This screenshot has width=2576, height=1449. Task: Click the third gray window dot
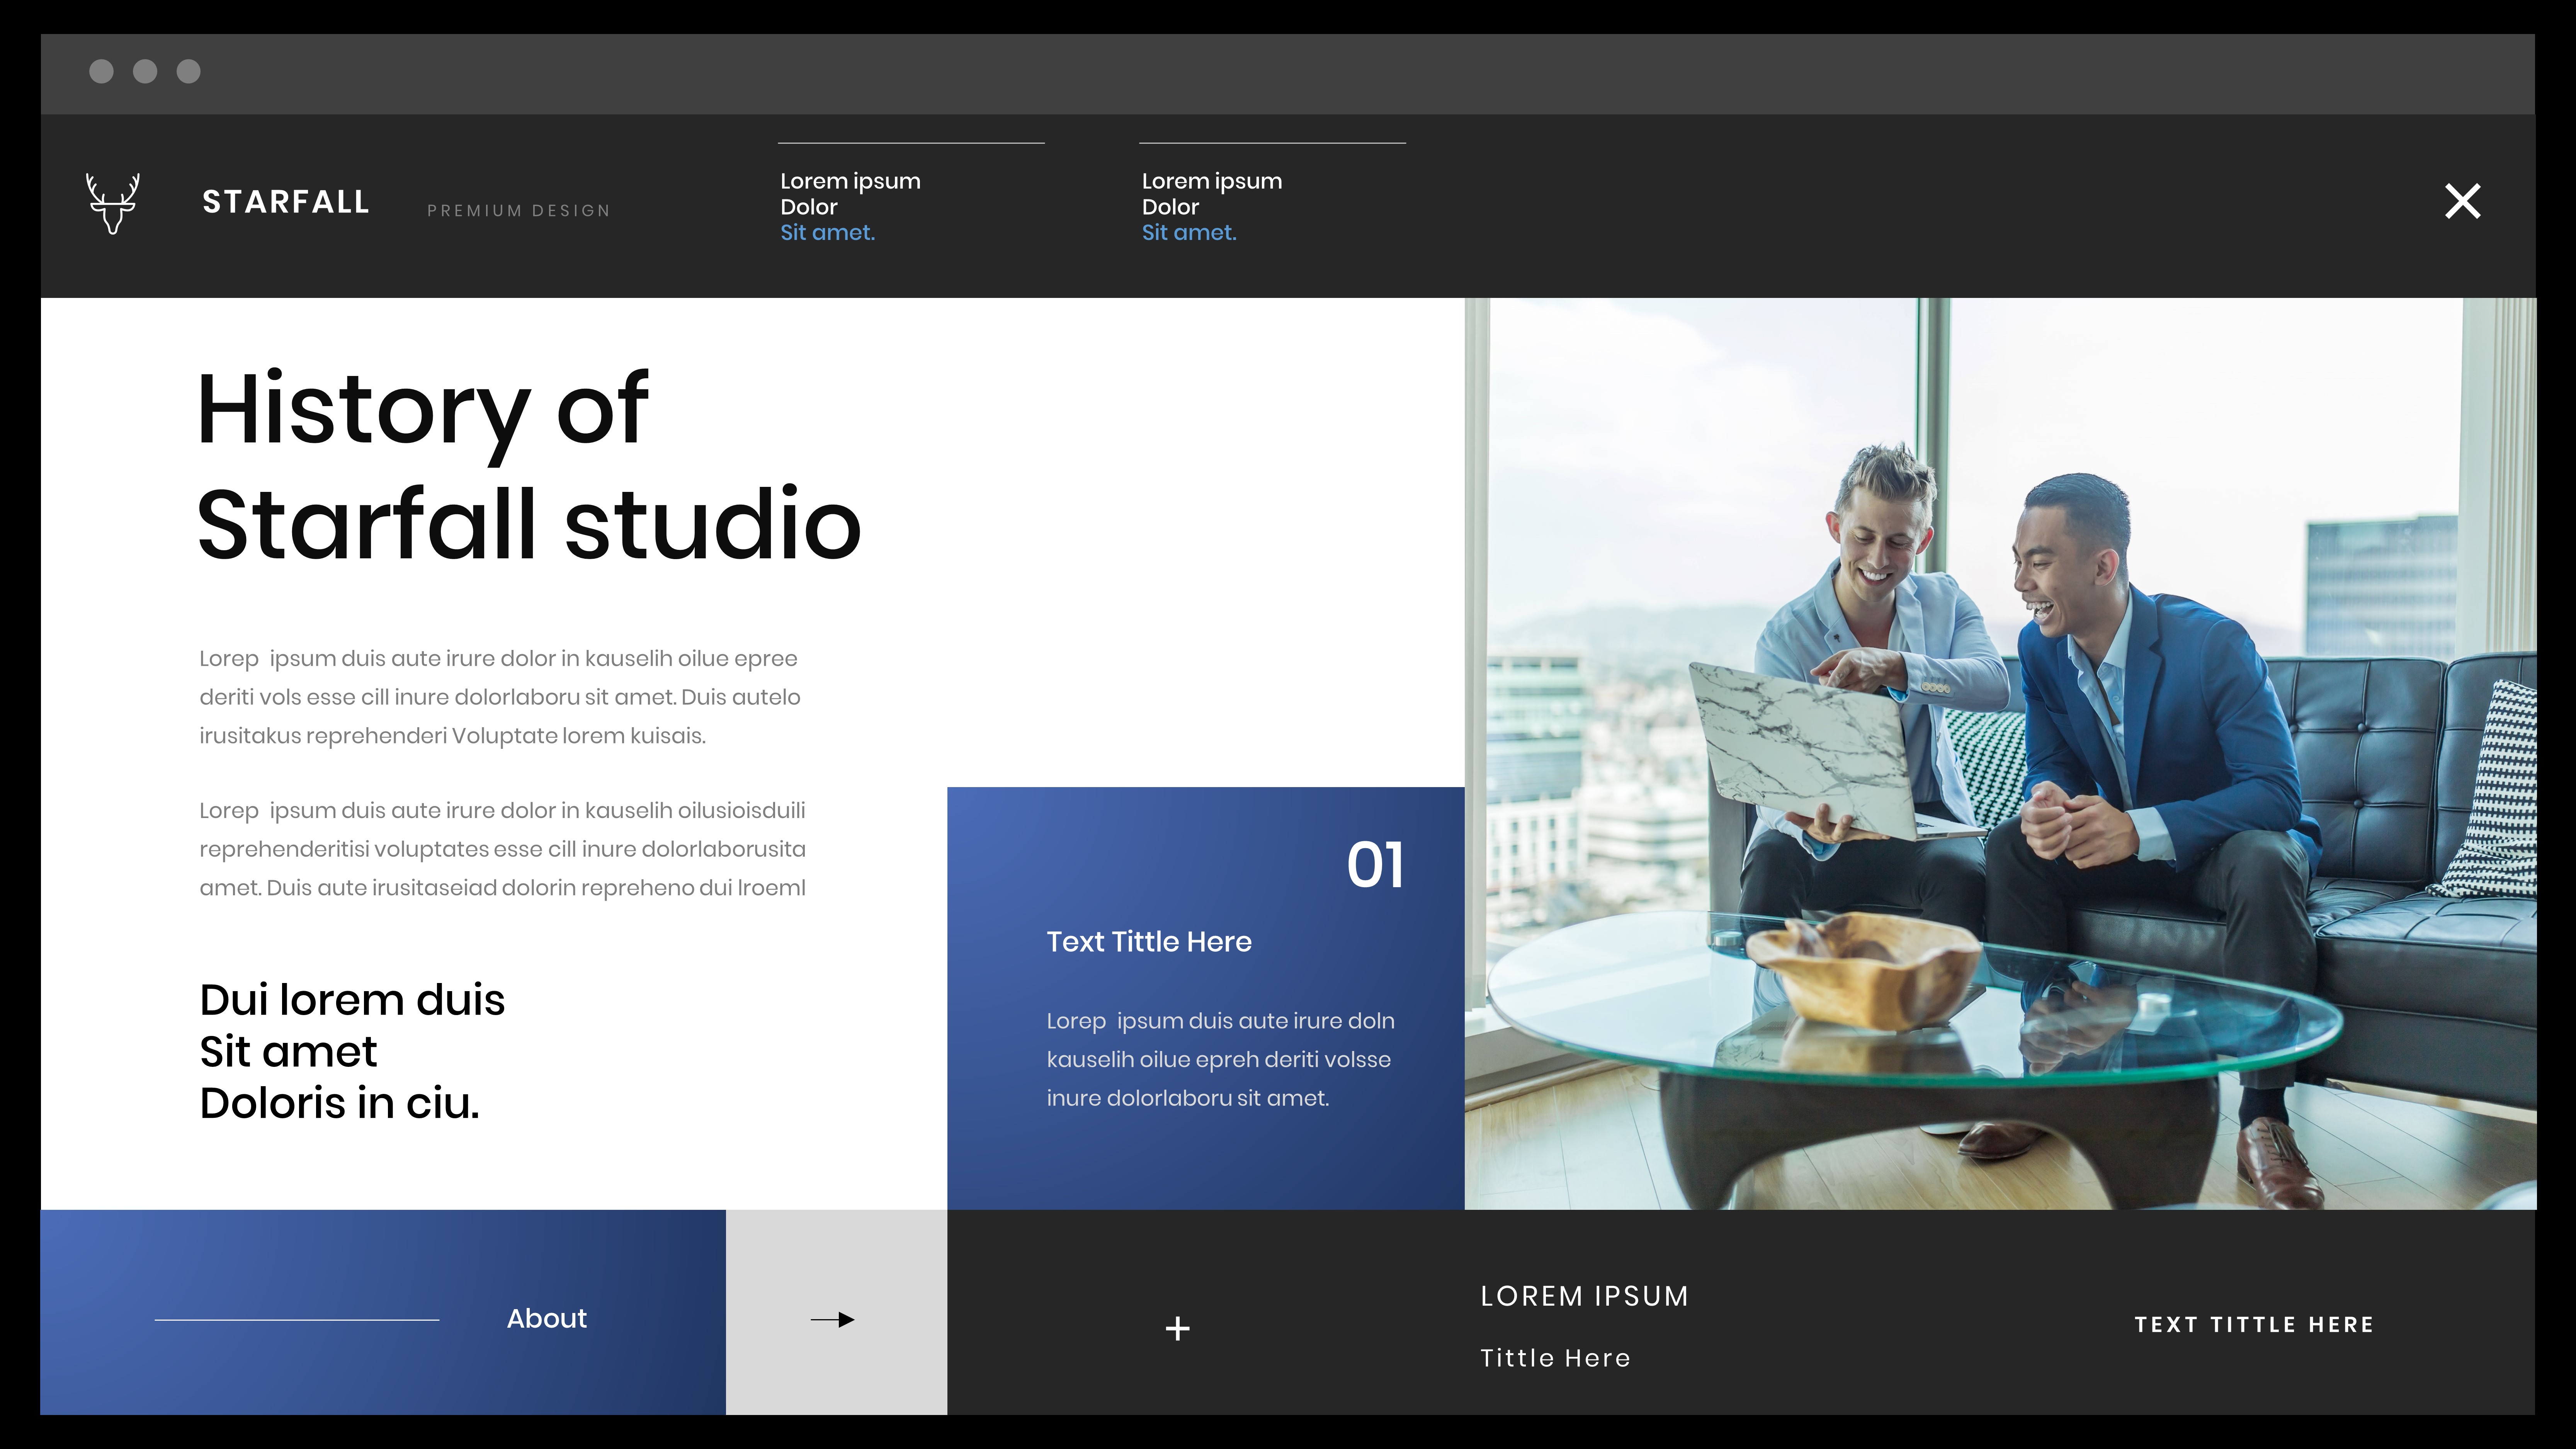[x=189, y=71]
